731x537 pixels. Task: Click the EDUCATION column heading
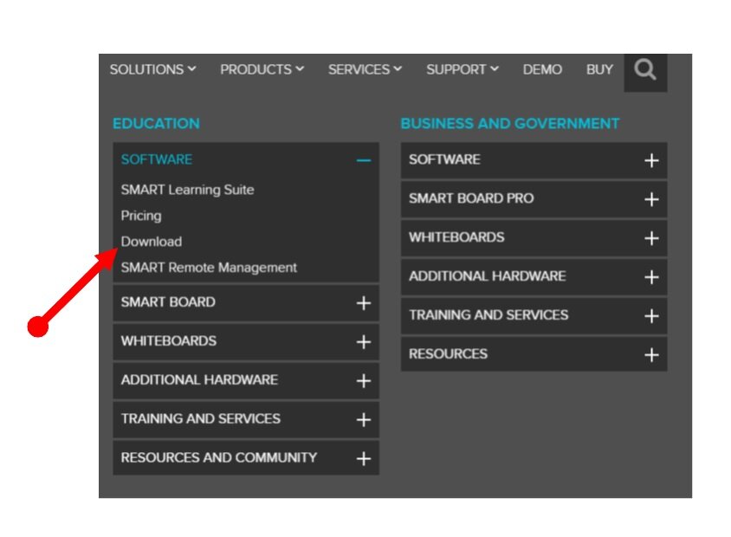(x=156, y=124)
